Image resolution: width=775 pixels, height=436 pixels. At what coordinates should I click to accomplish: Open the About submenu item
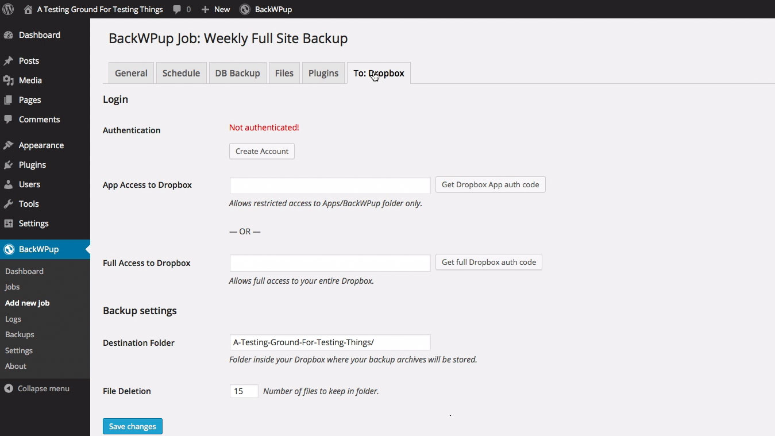[x=16, y=366]
